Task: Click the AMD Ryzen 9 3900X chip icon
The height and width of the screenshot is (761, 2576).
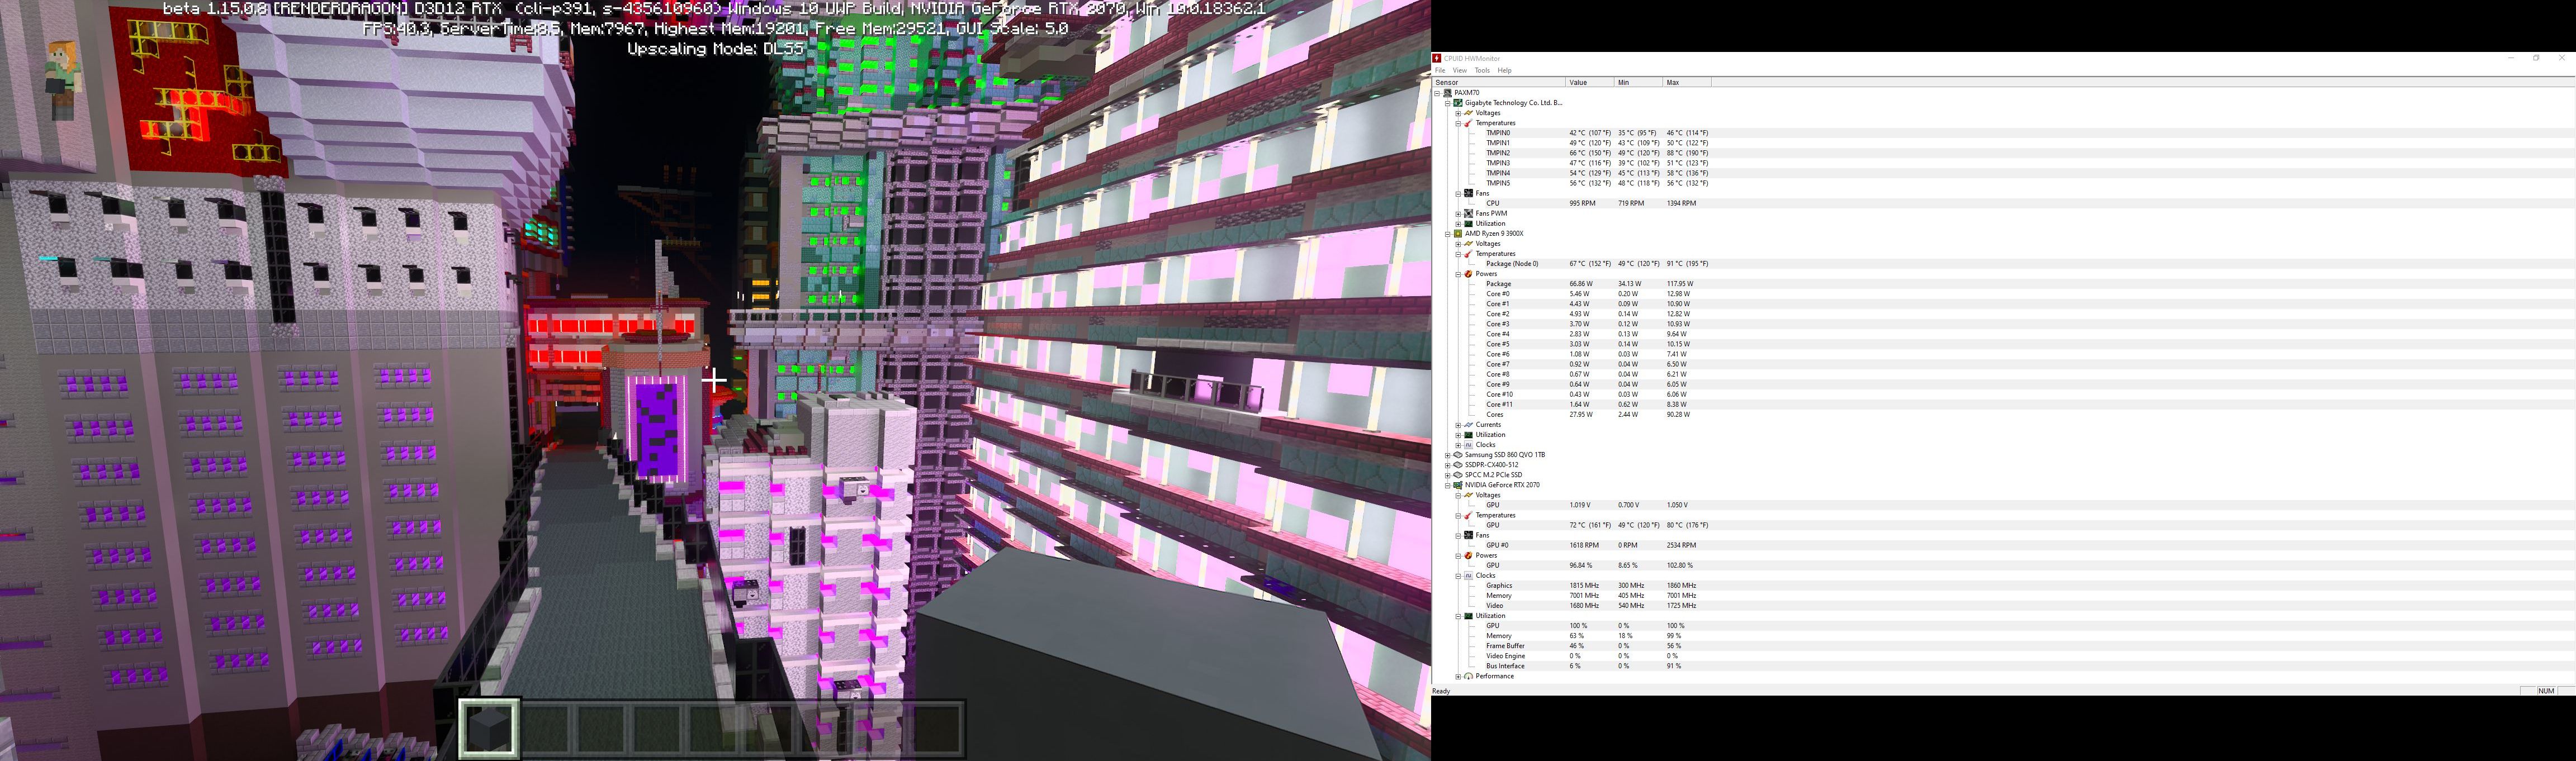Action: [x=1458, y=234]
